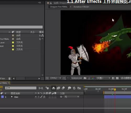Click show channel and color management icon
This screenshot has height=113, width=131.
point(93,78)
